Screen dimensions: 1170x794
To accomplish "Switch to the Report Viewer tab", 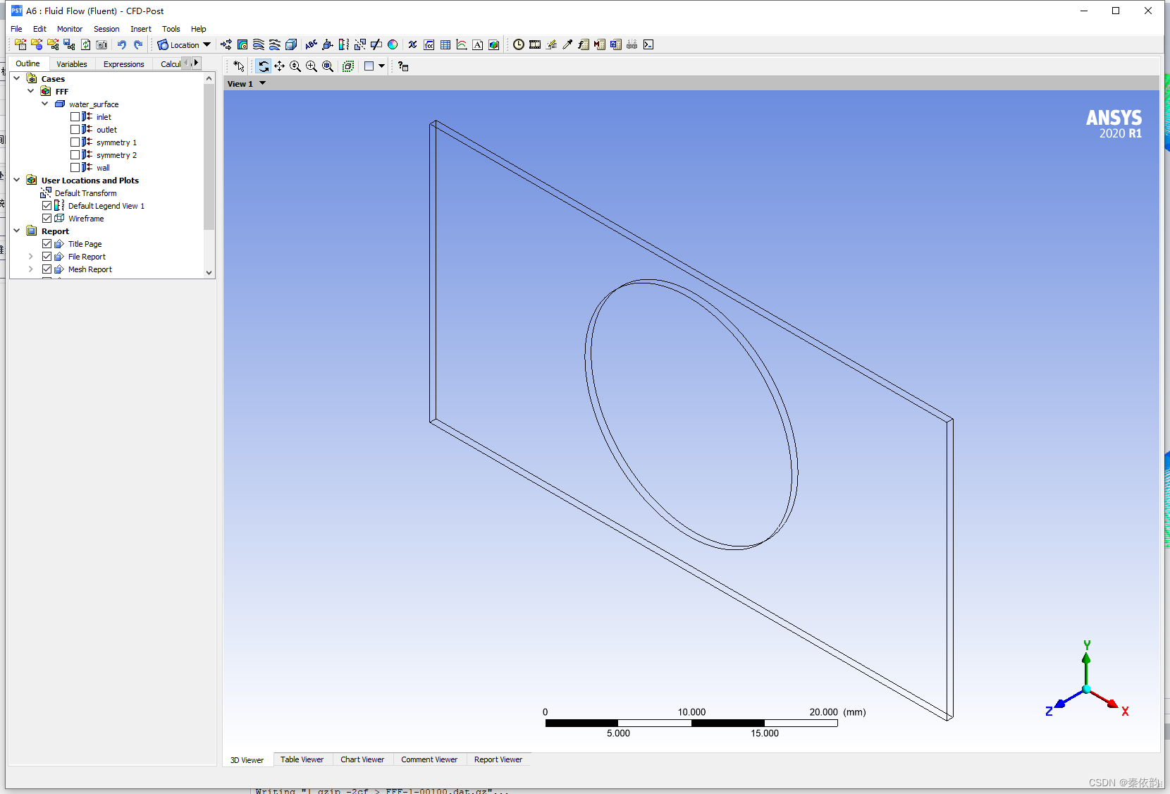I will click(x=498, y=759).
